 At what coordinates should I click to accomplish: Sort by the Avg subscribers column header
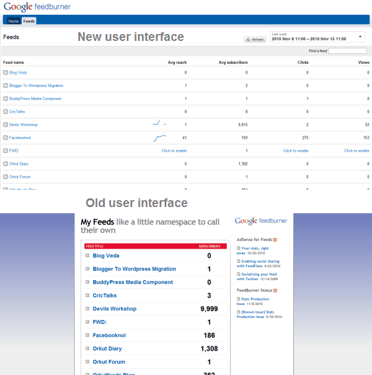tap(234, 63)
